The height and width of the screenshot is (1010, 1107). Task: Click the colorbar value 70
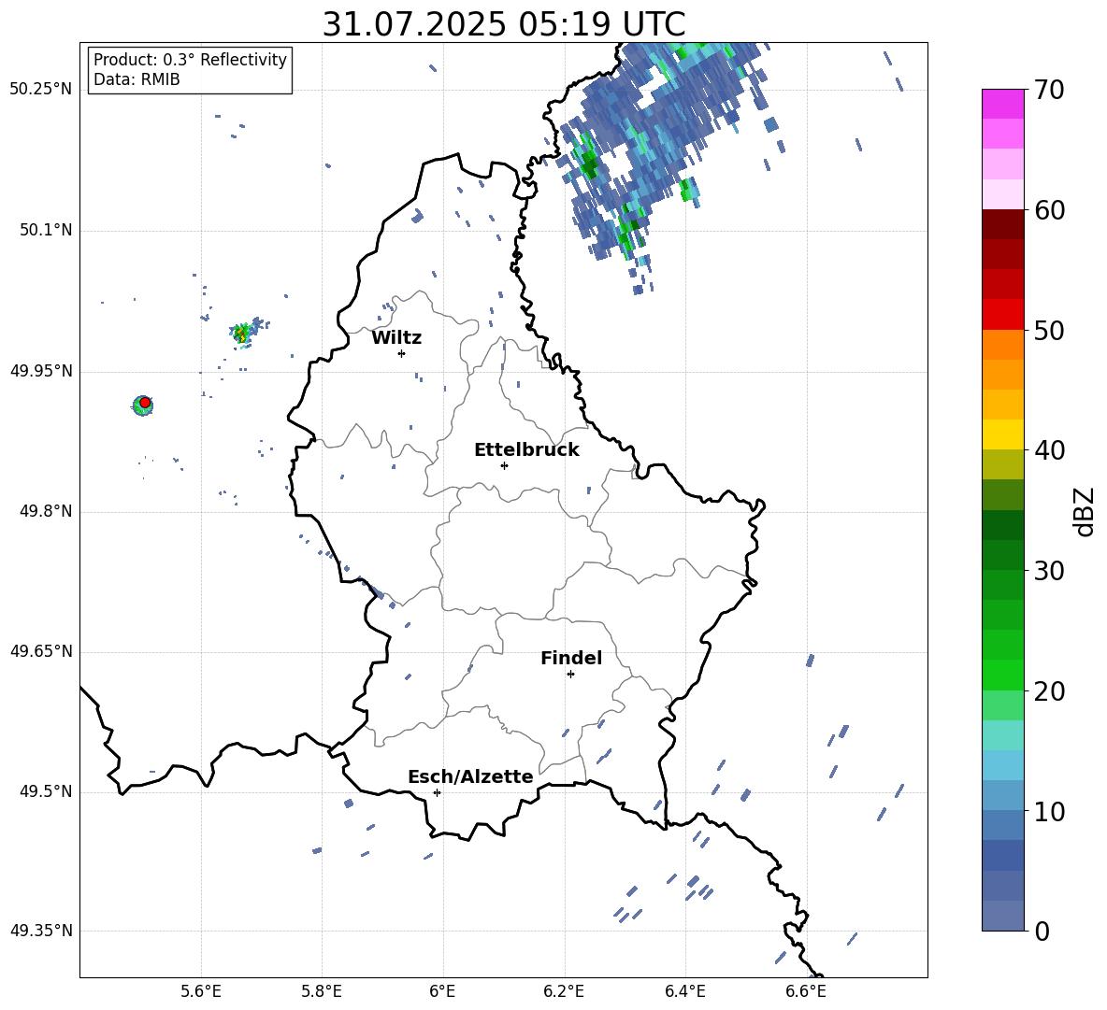1049,90
